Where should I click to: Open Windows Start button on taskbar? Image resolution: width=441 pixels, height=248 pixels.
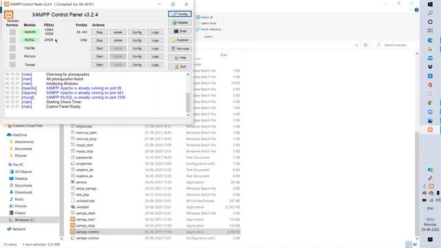(430, 5)
